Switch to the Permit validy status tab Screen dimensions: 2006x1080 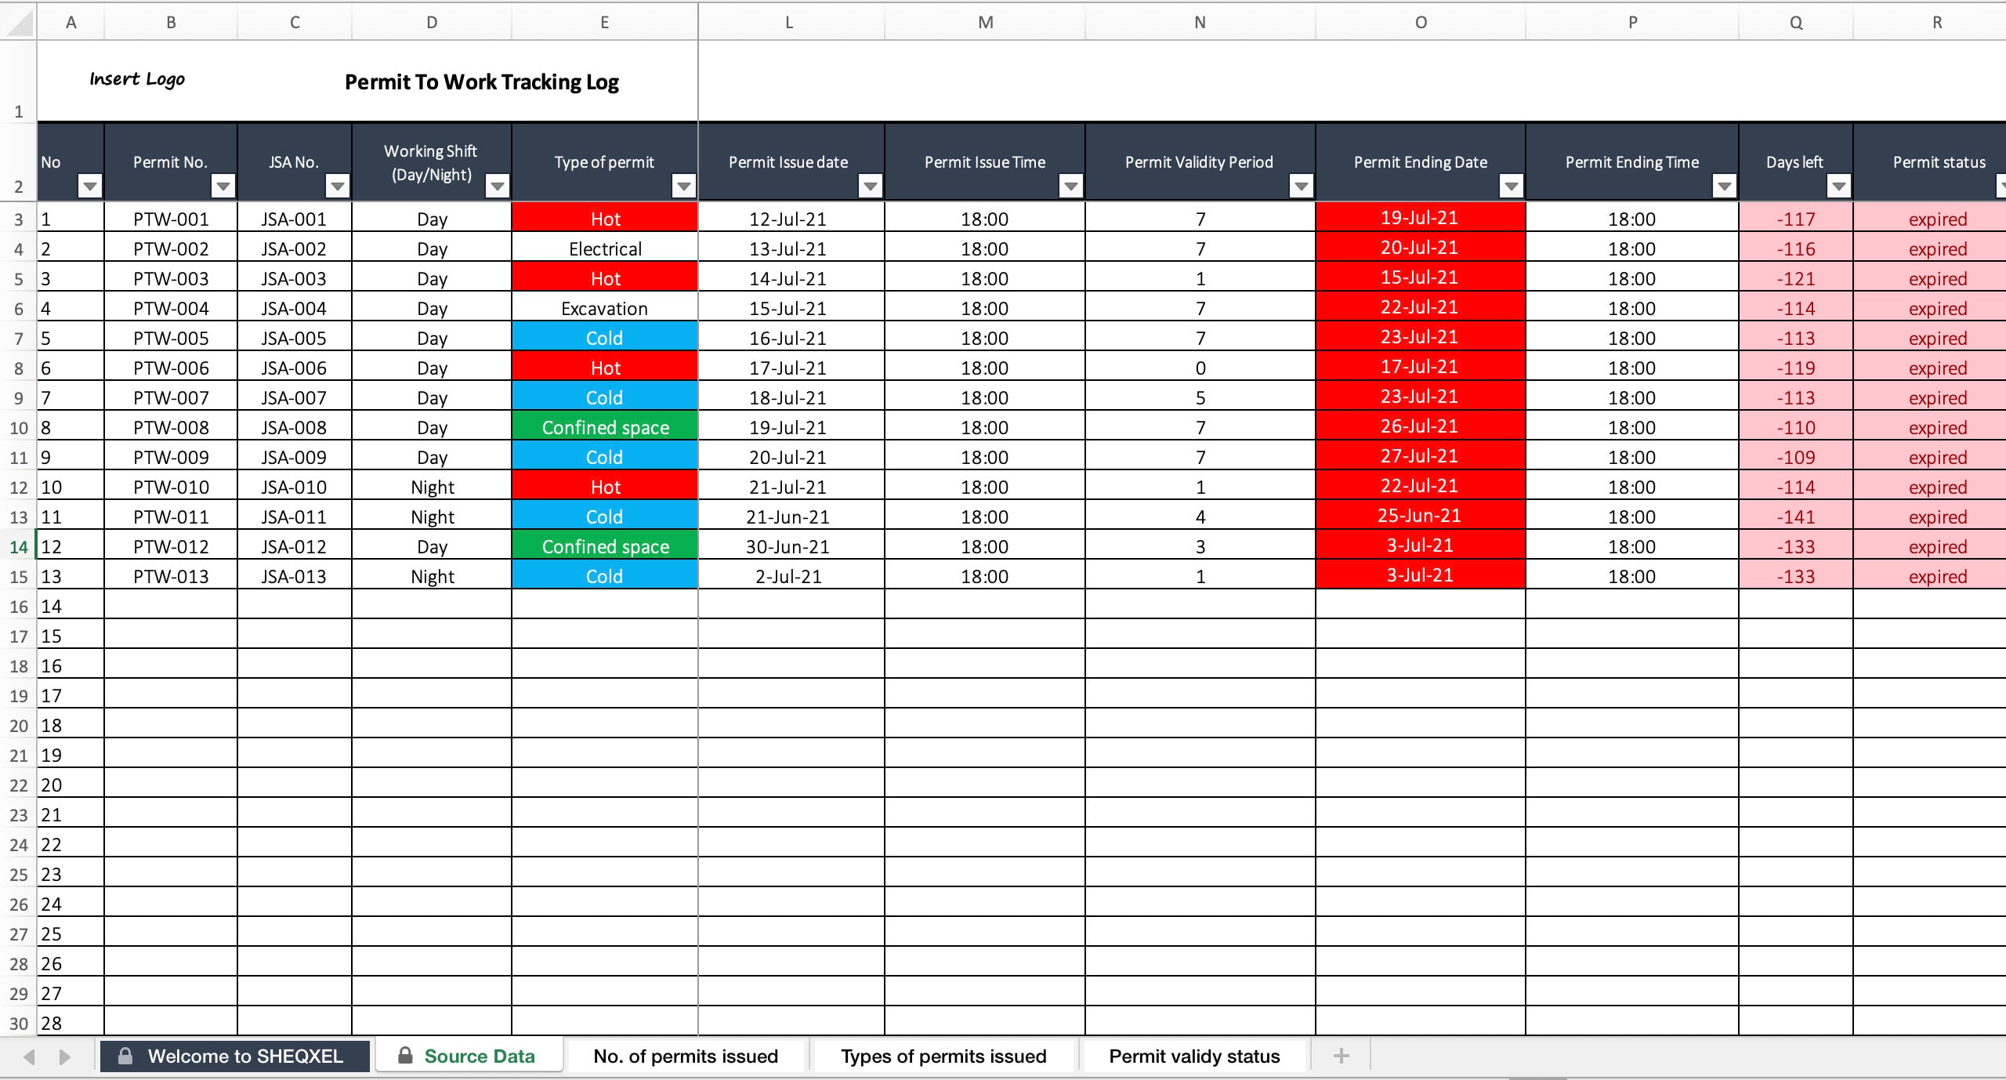pos(1193,1056)
